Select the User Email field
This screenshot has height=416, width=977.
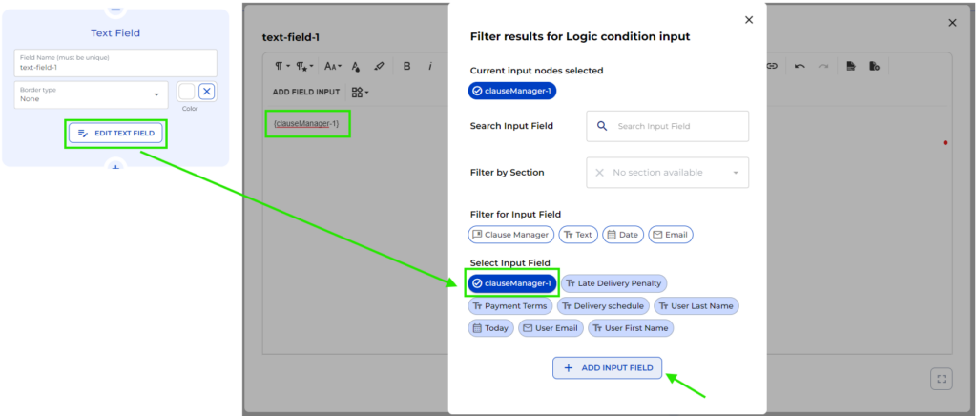click(x=551, y=328)
